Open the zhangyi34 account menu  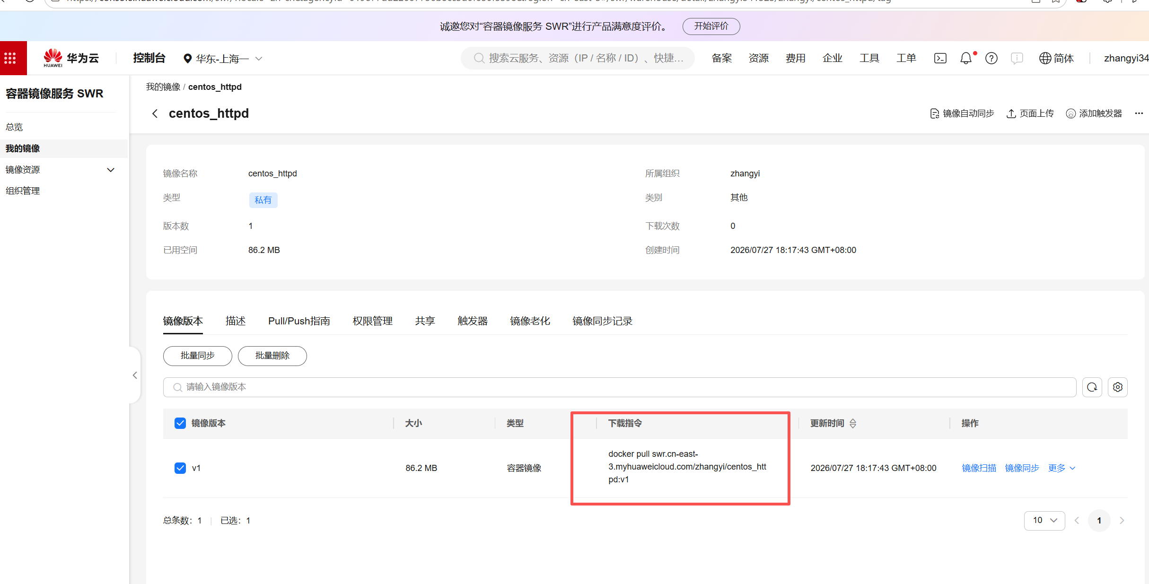pos(1126,58)
